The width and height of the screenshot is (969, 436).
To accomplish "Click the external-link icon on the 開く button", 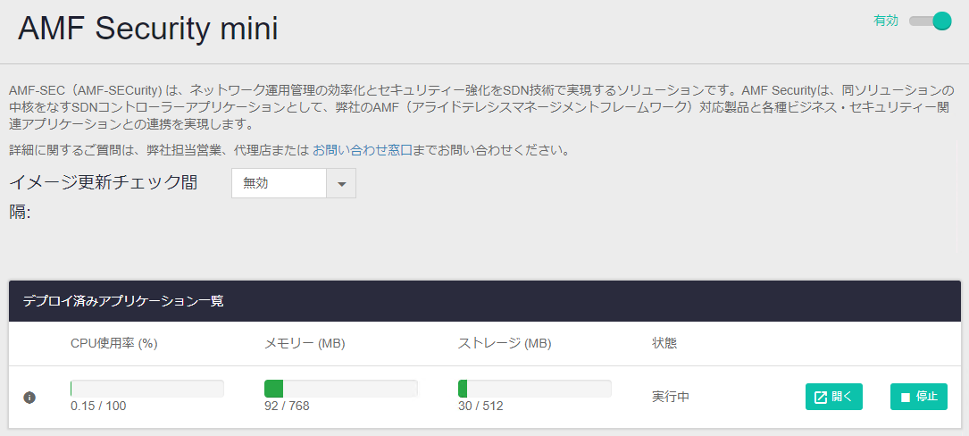I will (x=821, y=397).
